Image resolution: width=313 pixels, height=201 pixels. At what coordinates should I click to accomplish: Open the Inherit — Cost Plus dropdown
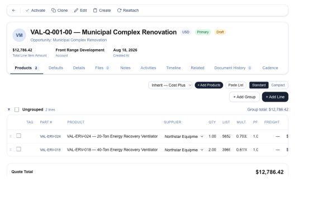[170, 85]
